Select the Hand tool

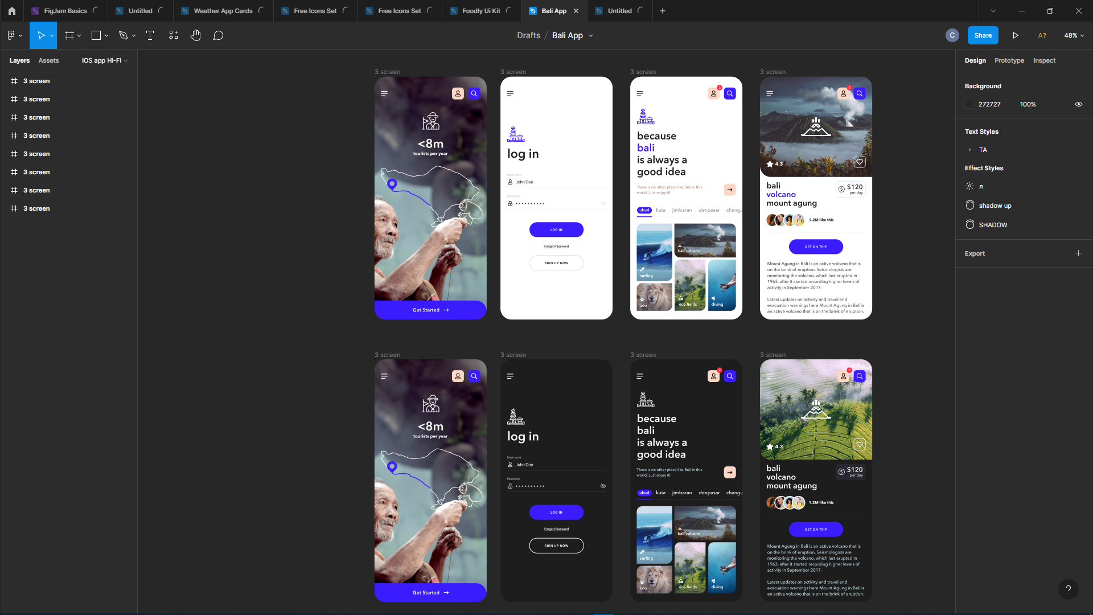[195, 35]
